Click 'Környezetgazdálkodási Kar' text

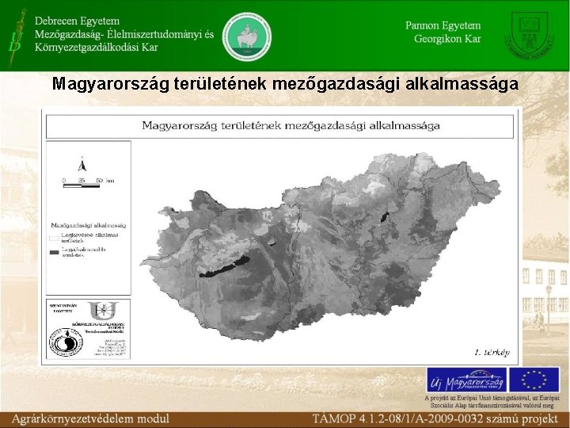(x=97, y=48)
